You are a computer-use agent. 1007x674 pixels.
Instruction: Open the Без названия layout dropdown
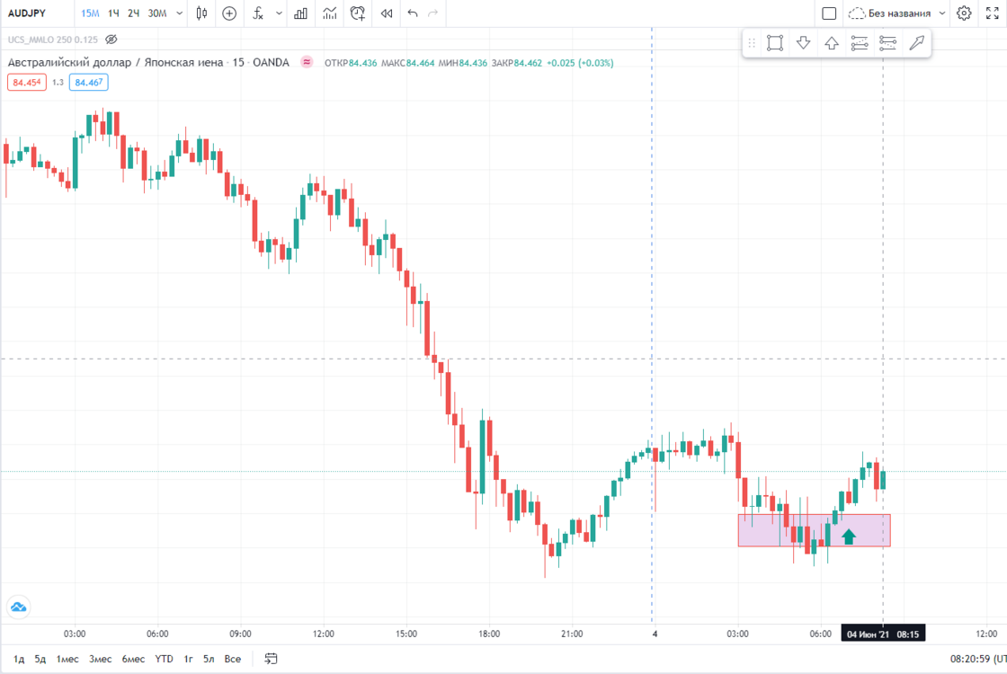tap(897, 13)
